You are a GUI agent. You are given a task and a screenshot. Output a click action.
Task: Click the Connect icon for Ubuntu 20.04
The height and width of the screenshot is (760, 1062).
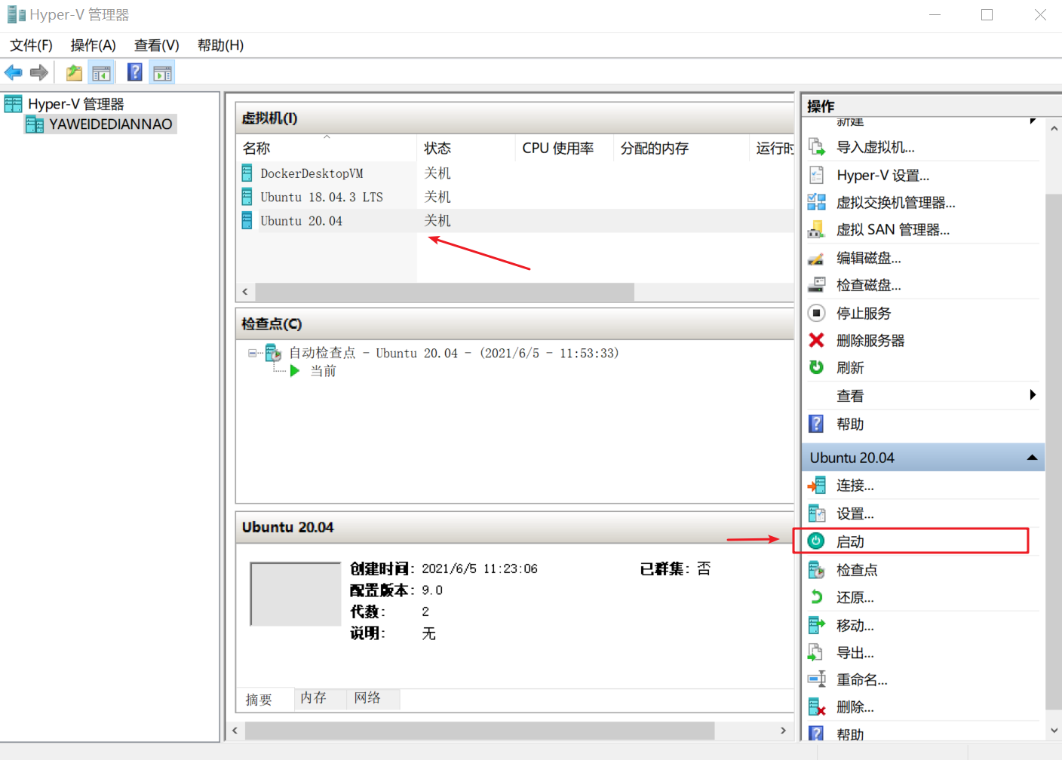[x=817, y=486]
